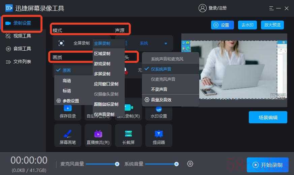This screenshot has width=294, height=175.
Task: Click the scheduled recording camera icon tile
Action: [x=129, y=108]
